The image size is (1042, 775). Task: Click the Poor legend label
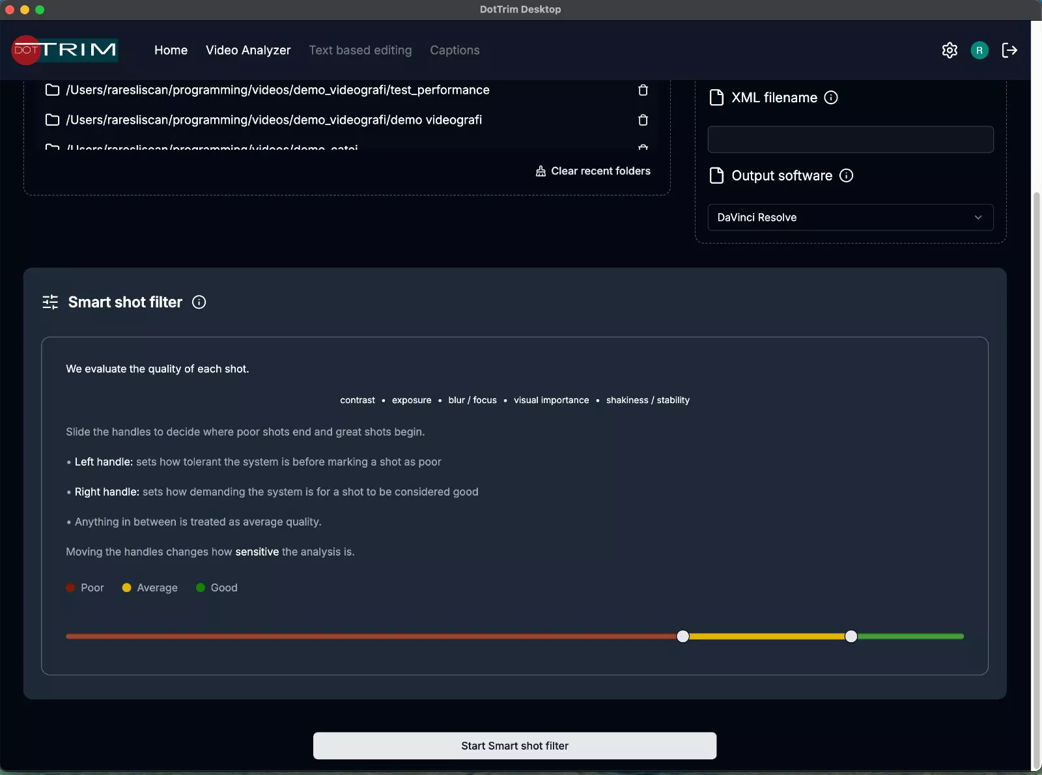[92, 587]
